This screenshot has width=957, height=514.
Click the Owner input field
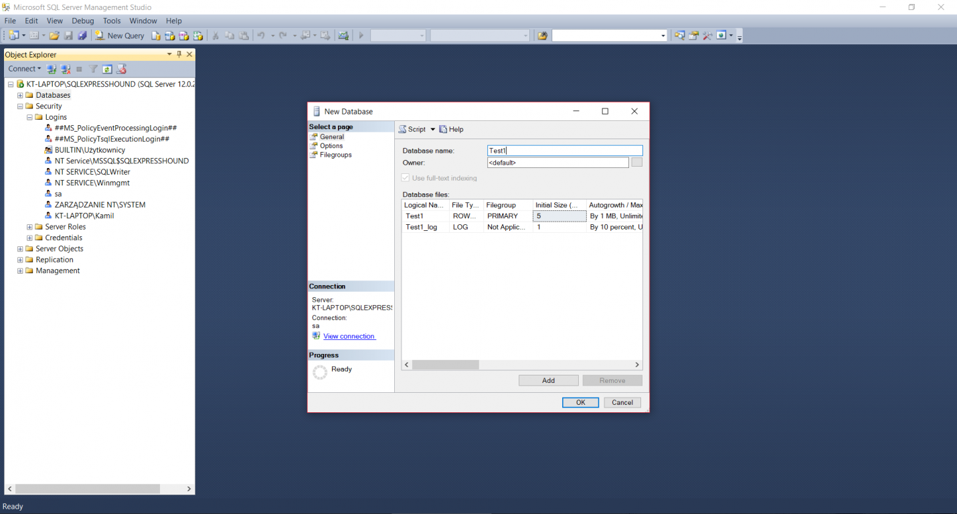[558, 162]
